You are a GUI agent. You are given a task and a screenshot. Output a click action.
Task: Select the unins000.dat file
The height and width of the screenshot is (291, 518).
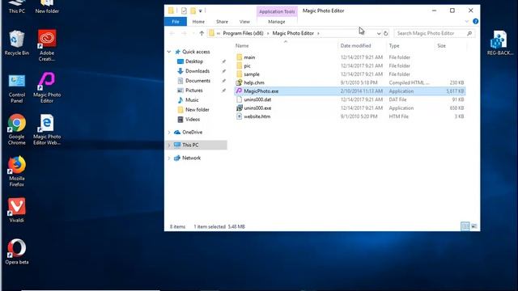[x=350, y=99]
